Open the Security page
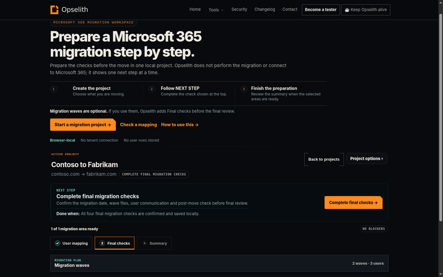Viewport: 443px width, 277px height. click(x=239, y=9)
